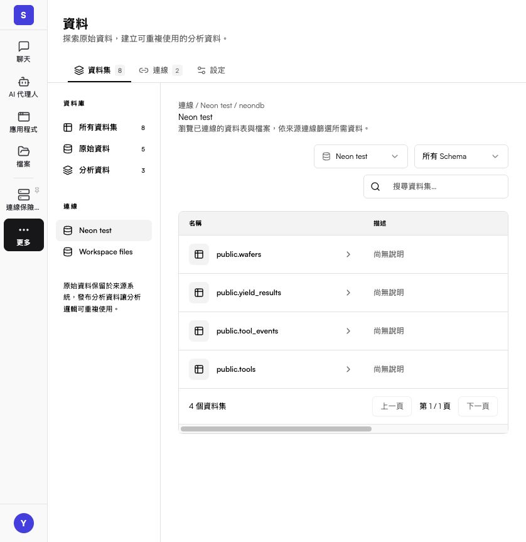Open the 連線保險 server icon
The height and width of the screenshot is (542, 526).
pyautogui.click(x=23, y=194)
